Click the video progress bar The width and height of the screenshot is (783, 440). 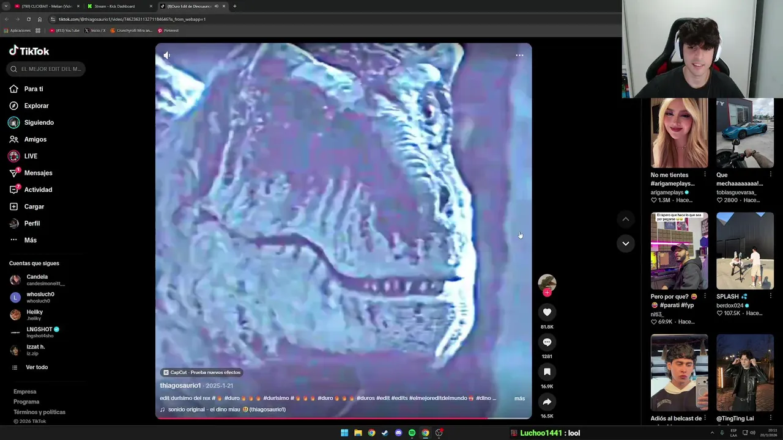(x=343, y=419)
